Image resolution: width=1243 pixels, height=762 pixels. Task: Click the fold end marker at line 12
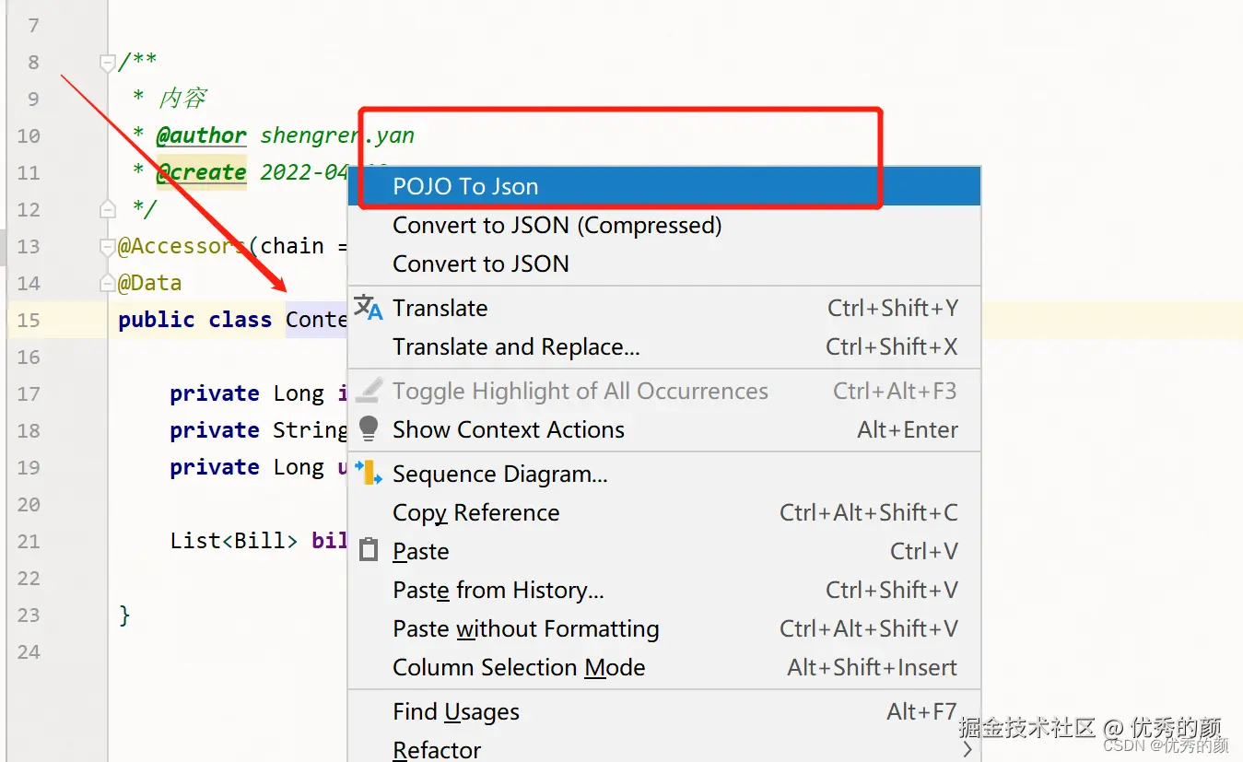(x=108, y=209)
